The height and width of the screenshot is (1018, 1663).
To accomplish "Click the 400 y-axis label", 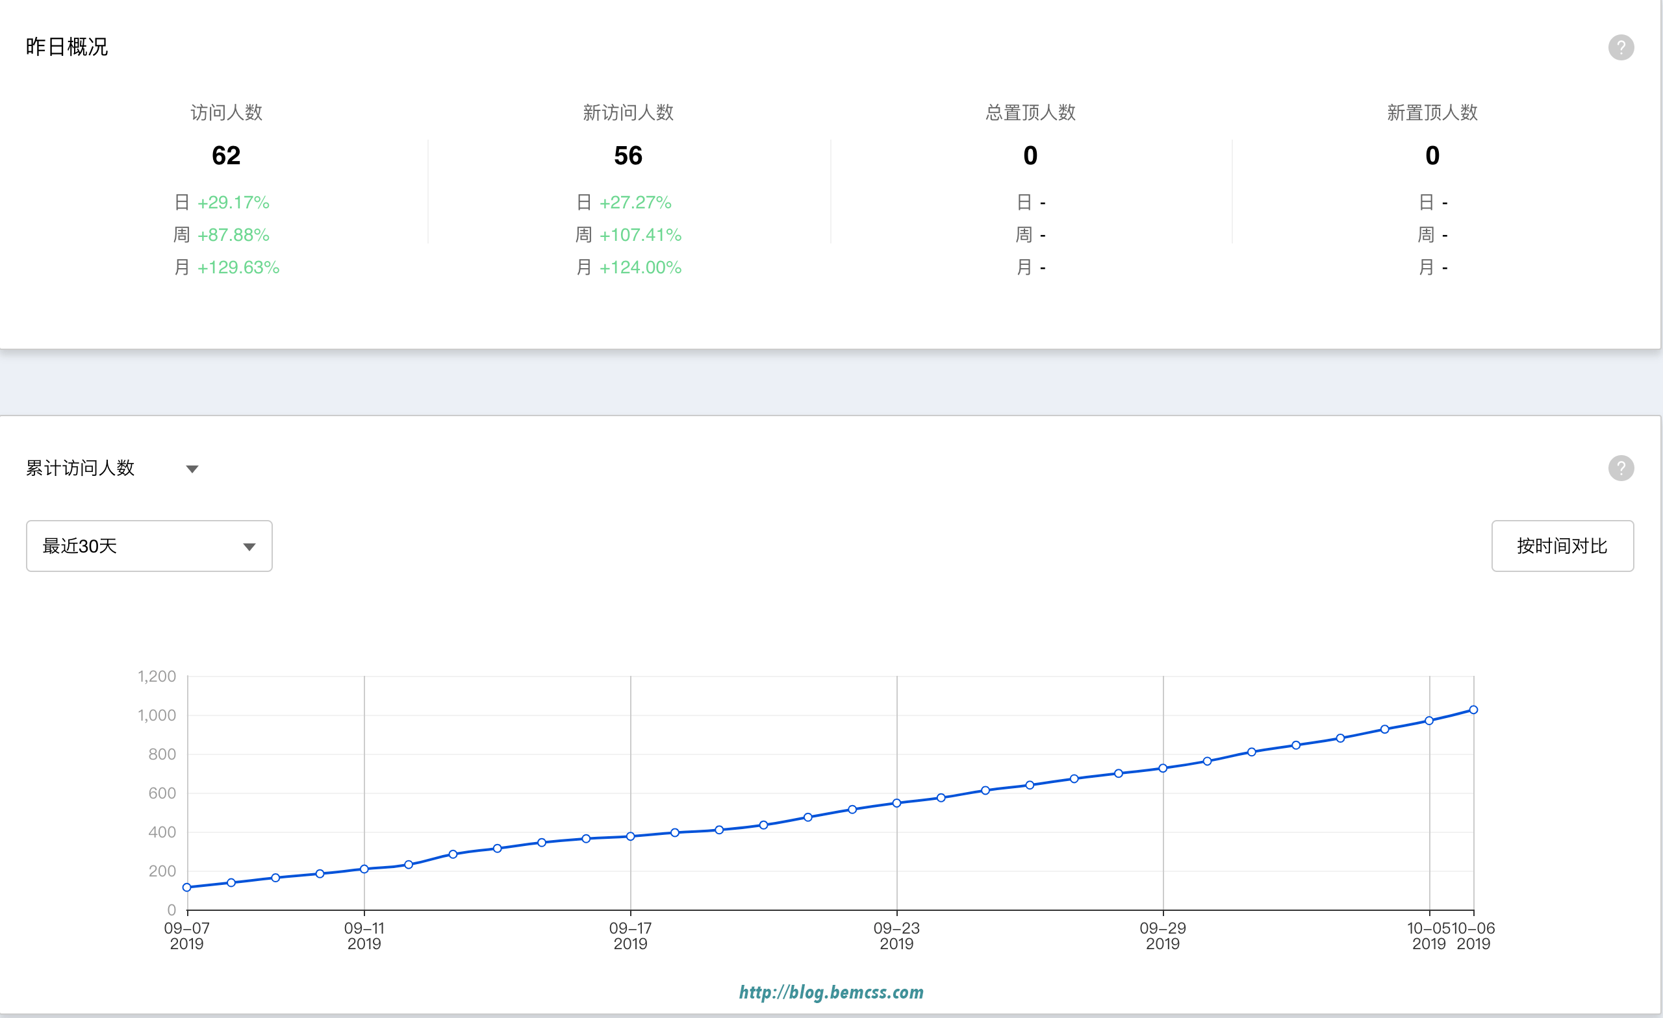I will tap(162, 832).
